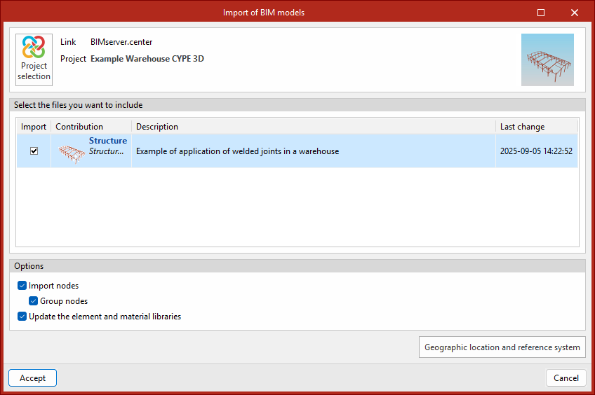Open the Project selection button

[34, 60]
